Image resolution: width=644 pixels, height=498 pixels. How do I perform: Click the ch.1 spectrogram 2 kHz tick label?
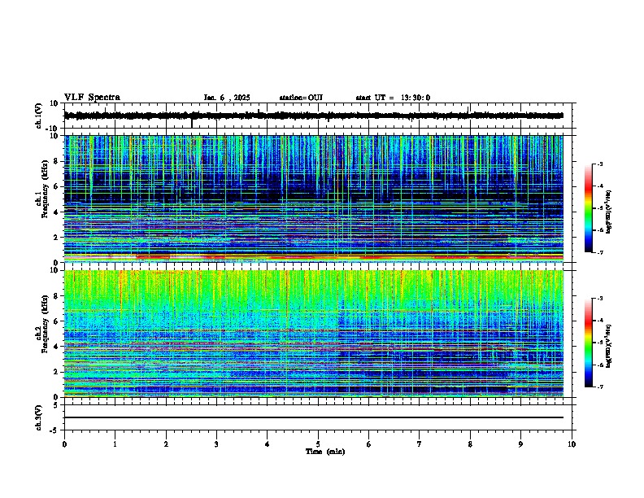pos(57,237)
